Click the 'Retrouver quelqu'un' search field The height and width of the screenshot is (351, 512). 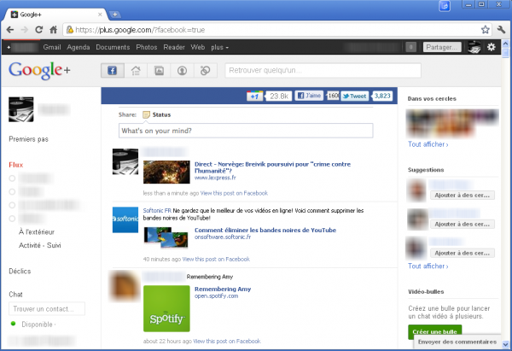[323, 70]
